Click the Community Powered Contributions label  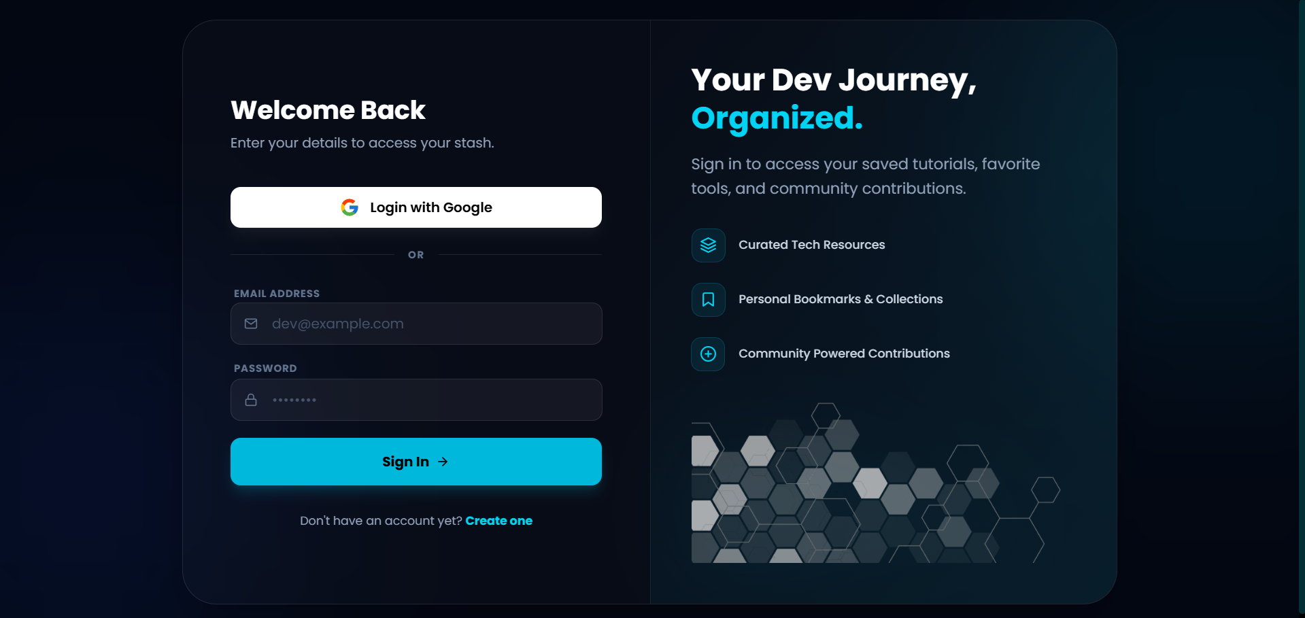coord(844,354)
